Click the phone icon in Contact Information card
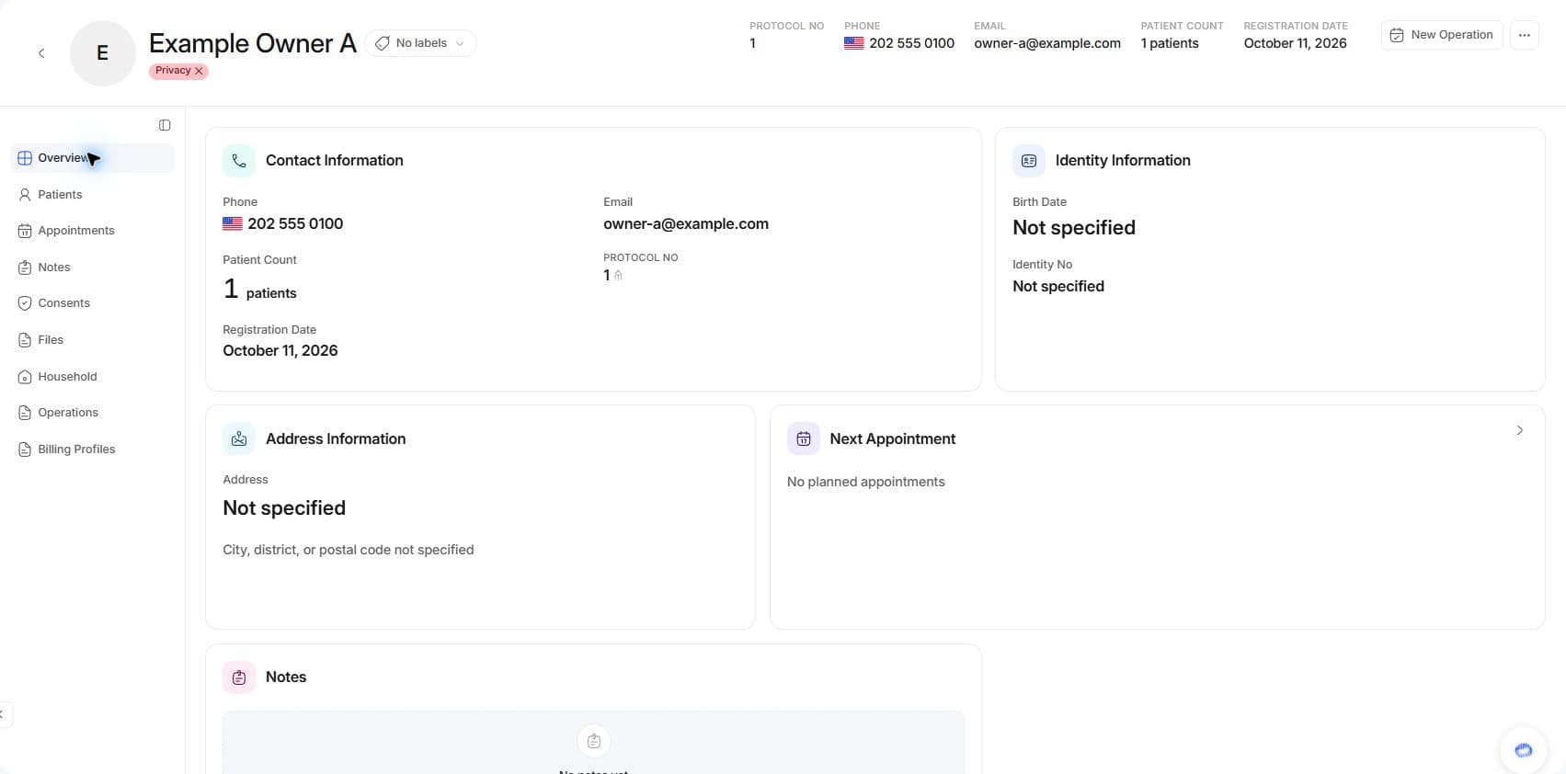The image size is (1566, 774). [239, 161]
